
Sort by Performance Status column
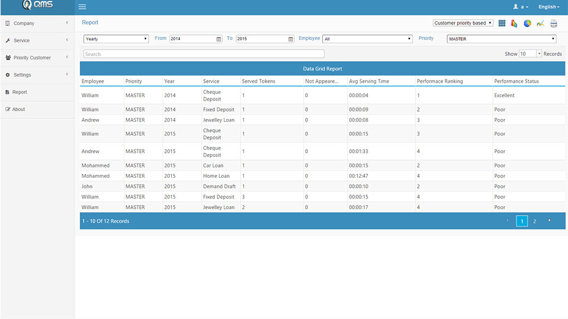point(517,81)
